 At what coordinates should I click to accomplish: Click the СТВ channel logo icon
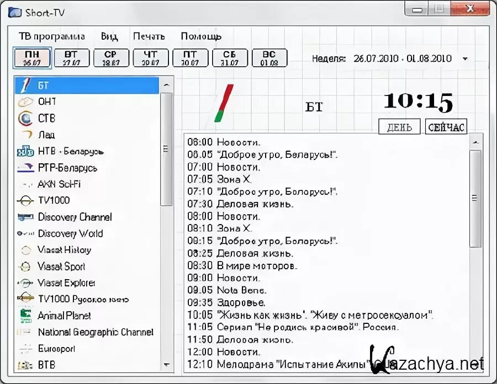click(25, 119)
